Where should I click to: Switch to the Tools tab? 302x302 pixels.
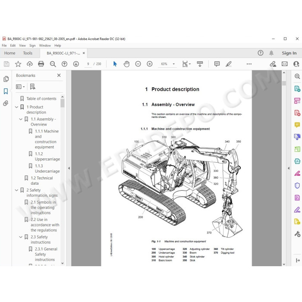28,53
